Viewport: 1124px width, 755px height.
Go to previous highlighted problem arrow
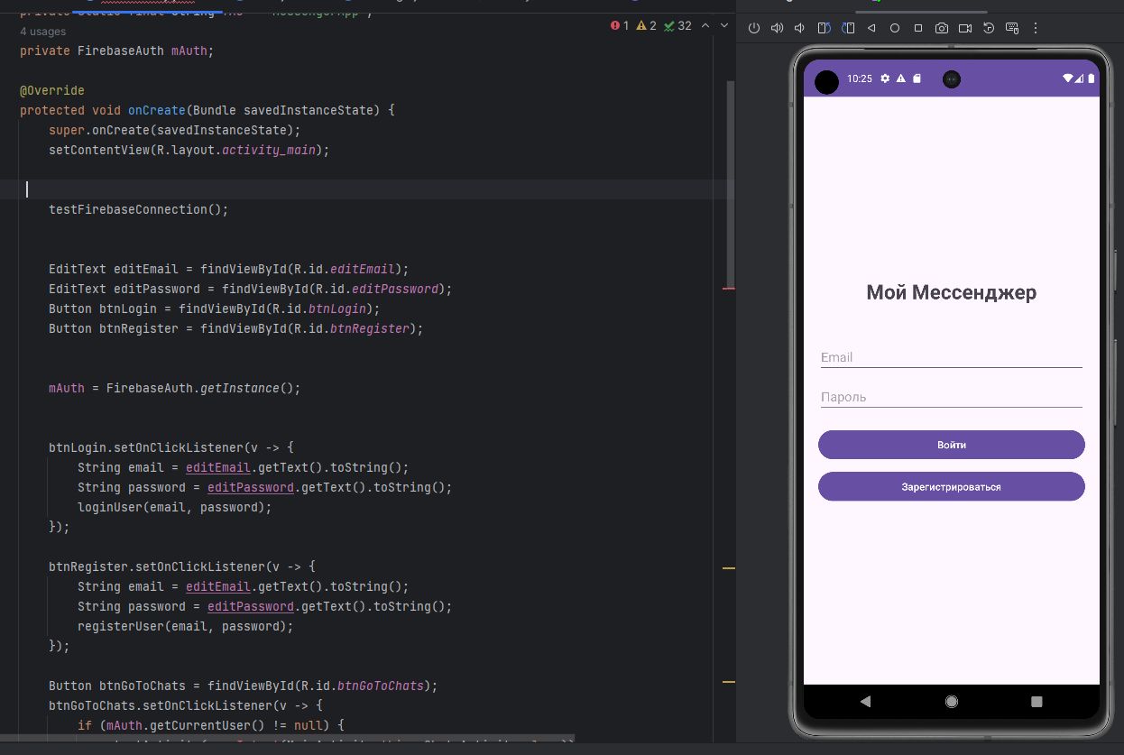pyautogui.click(x=705, y=26)
